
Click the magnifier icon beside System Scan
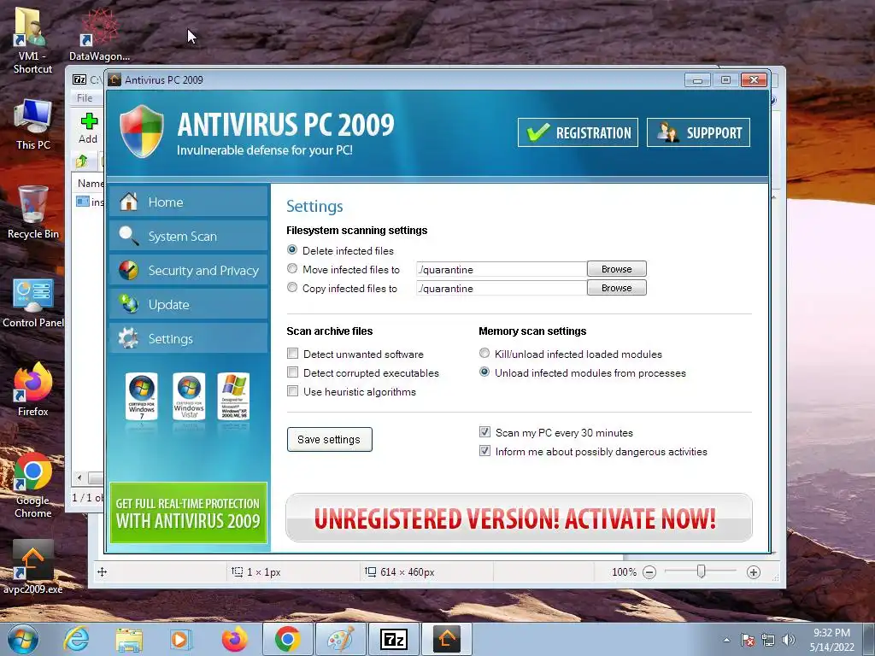click(128, 236)
